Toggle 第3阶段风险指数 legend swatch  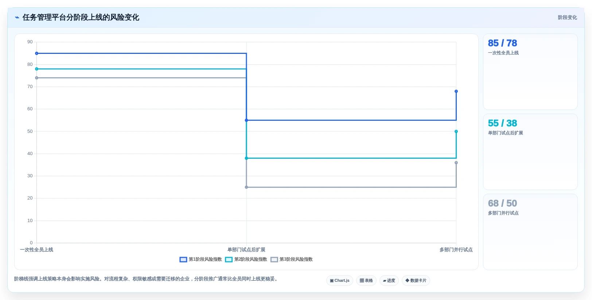coord(274,260)
